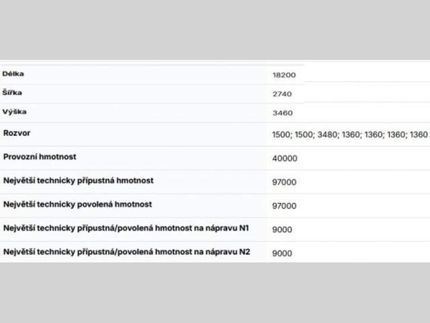Click the Největší technicky přípustná hmotnost label
The width and height of the screenshot is (430, 323).
point(79,180)
